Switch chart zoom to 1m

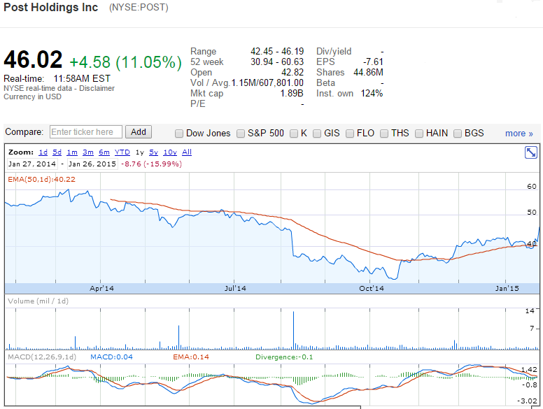pyautogui.click(x=72, y=152)
